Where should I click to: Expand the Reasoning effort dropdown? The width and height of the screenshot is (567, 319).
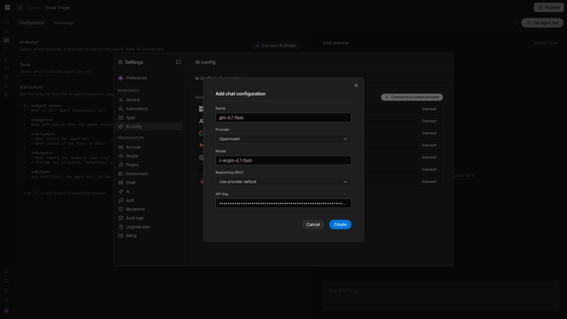tap(283, 182)
